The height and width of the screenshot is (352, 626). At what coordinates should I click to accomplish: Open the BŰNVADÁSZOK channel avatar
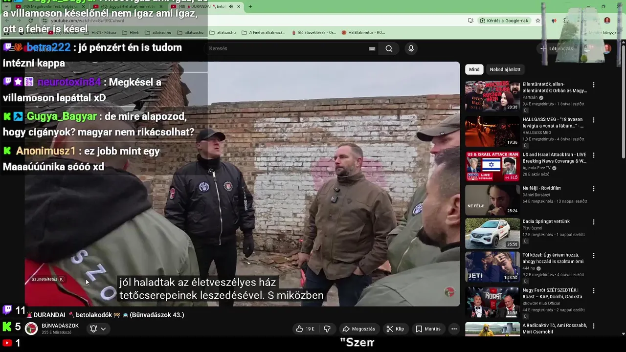31,329
